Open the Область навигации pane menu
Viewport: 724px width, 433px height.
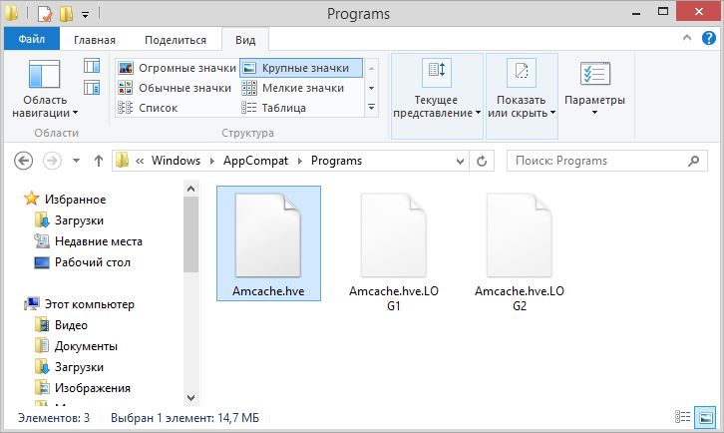[45, 88]
